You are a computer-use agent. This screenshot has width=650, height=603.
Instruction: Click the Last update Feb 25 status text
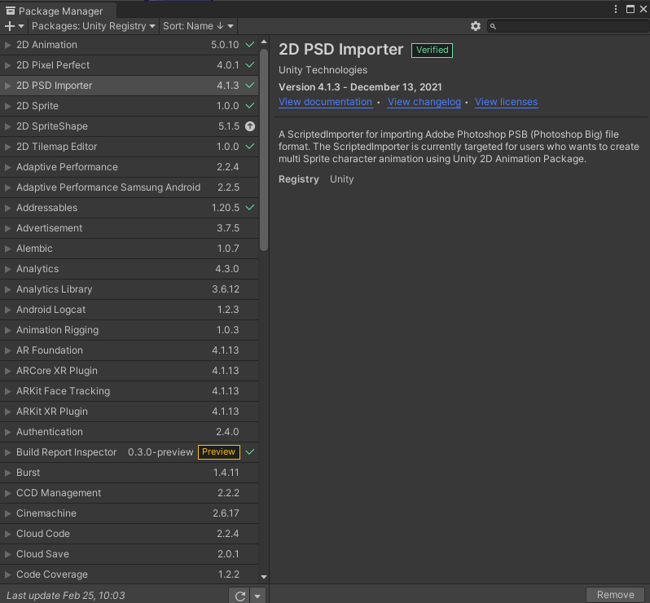coord(65,596)
